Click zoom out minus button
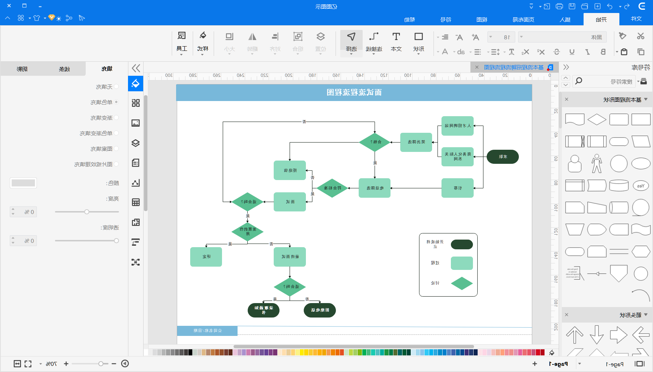 (114, 364)
